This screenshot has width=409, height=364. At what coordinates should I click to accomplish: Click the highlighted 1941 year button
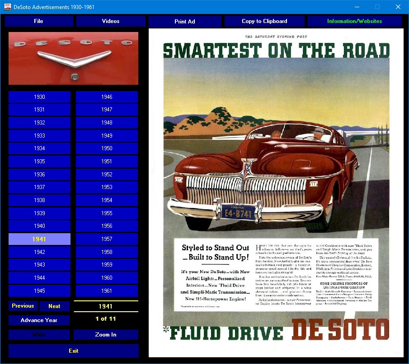[x=39, y=239]
